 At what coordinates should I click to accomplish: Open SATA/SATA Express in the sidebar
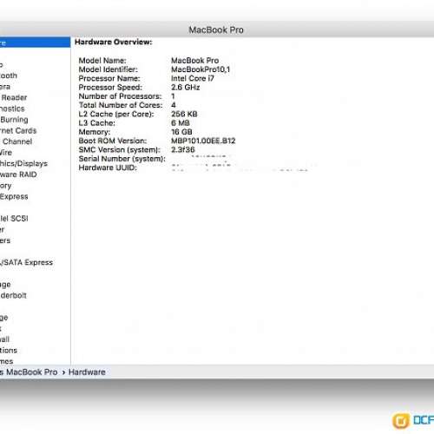(x=26, y=262)
